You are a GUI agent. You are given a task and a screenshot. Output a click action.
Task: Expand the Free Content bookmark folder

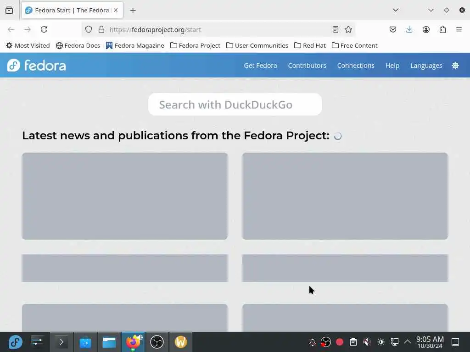tap(355, 45)
